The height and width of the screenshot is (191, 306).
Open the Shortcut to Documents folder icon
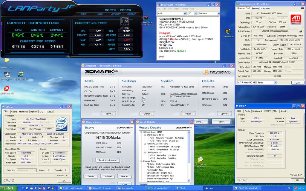pos(201,160)
